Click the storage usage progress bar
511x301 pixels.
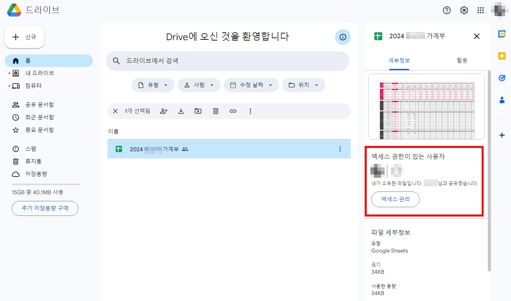pos(46,184)
